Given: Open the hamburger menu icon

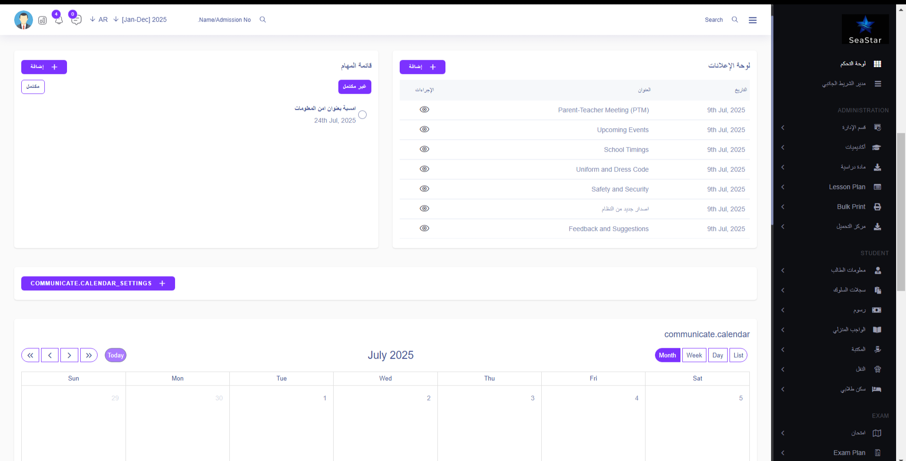Looking at the screenshot, I should (753, 20).
